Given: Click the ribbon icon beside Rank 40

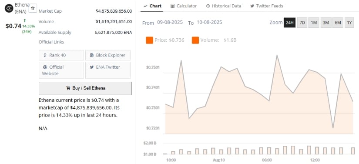Looking at the screenshot, I should tap(45, 55).
